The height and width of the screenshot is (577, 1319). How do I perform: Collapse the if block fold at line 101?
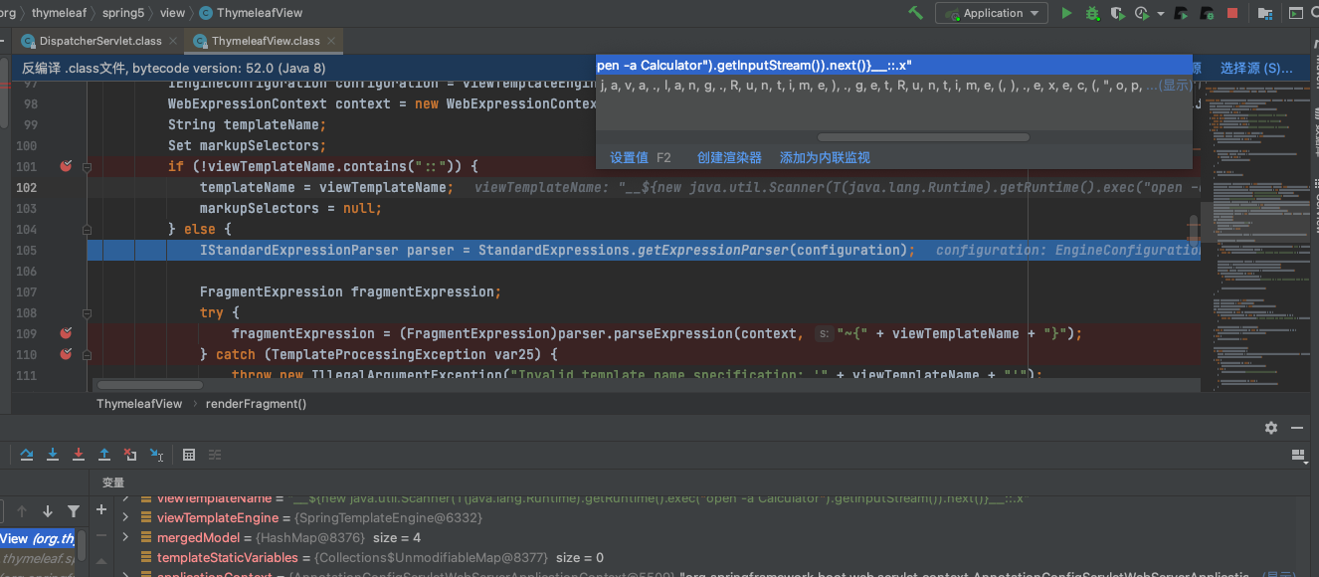[x=87, y=166]
